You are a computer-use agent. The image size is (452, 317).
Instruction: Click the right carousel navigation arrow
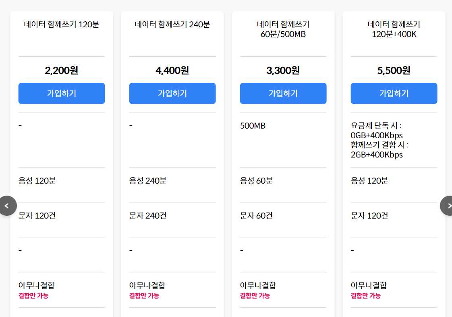pos(448,206)
